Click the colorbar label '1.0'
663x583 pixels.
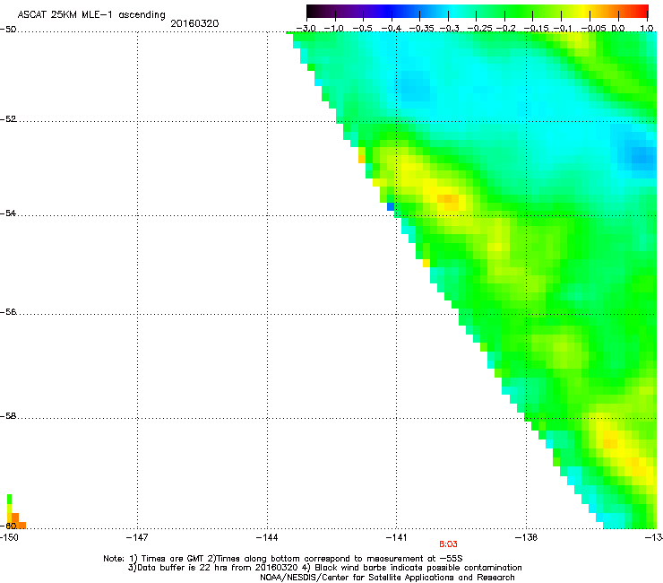click(x=647, y=29)
